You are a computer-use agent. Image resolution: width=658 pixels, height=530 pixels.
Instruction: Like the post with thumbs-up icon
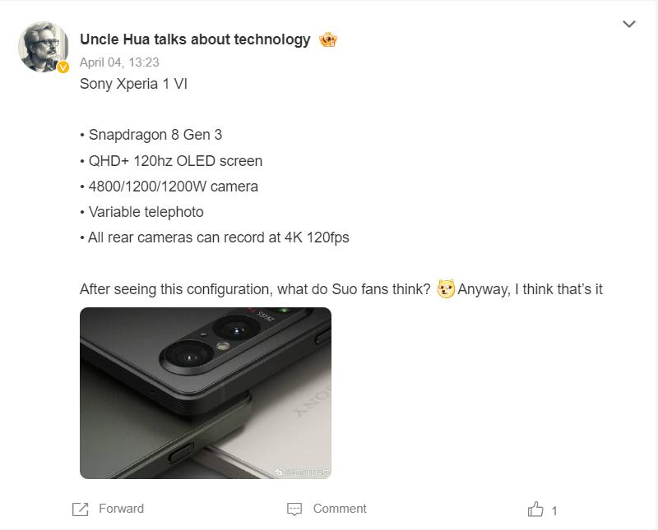[x=535, y=509]
